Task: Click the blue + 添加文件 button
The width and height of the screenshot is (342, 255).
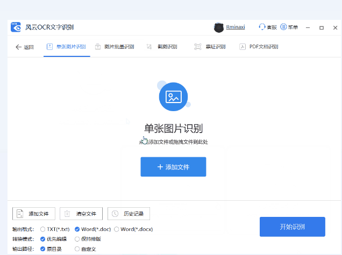Action: pos(173,167)
